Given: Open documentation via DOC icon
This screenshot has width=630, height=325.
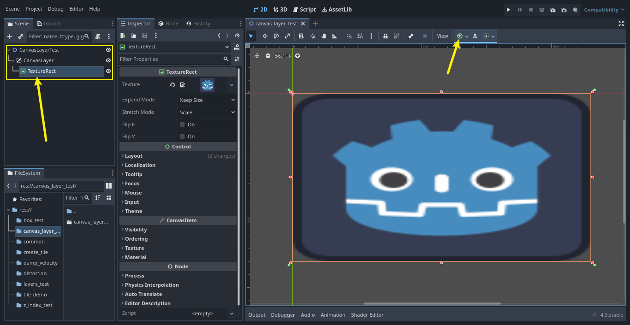Looking at the screenshot, I should point(237,47).
